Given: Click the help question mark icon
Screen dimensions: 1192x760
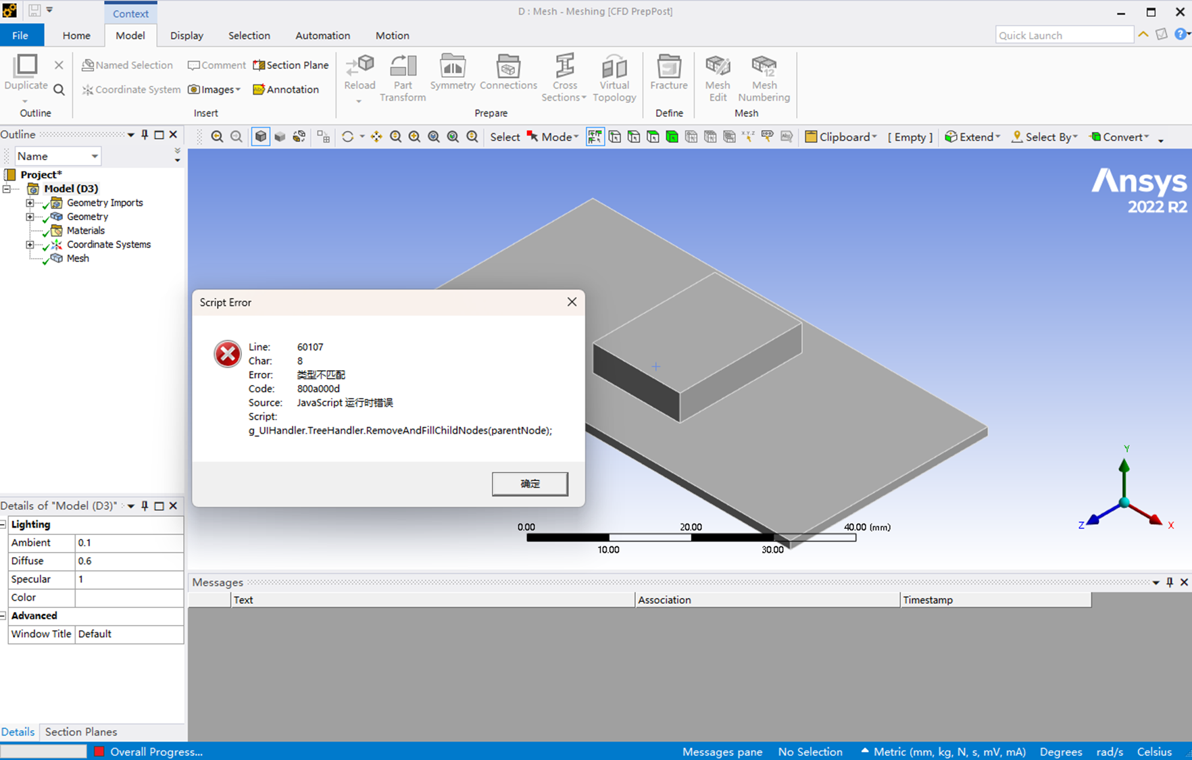Looking at the screenshot, I should coord(1180,34).
